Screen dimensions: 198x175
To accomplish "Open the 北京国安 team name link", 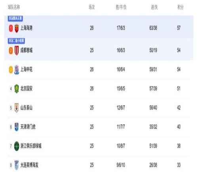I will [27, 89].
